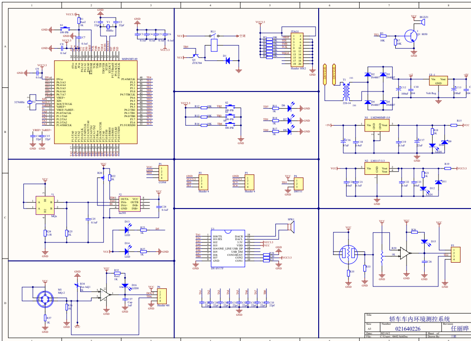This screenshot has height=341, width=471.
Task: Select the LM2940IMP-5.0 regulator N1
Action: [377, 126]
